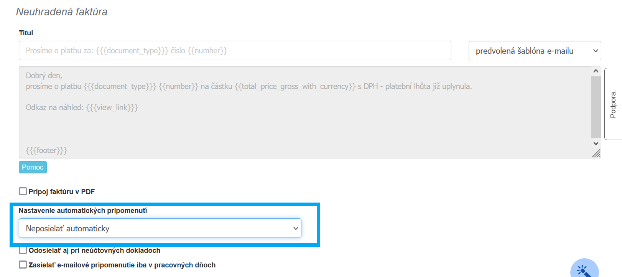Click the chevron beside 'Neposielať automaticky'

point(296,228)
